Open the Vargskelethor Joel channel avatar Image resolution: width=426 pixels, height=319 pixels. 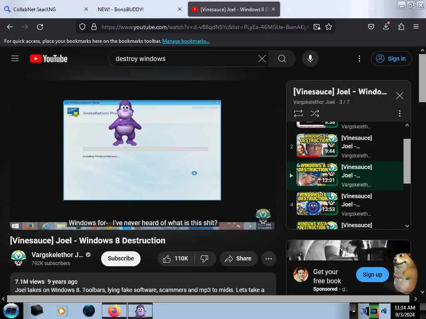click(18, 258)
